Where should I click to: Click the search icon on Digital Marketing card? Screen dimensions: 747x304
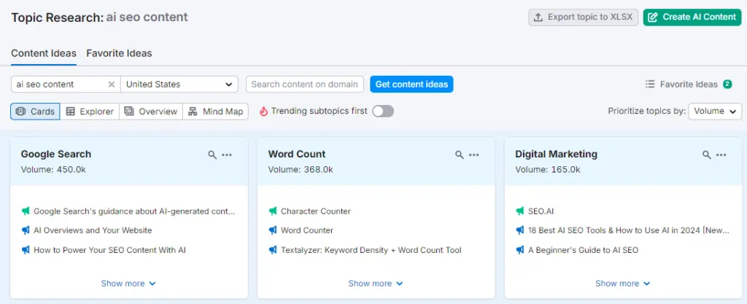point(706,155)
